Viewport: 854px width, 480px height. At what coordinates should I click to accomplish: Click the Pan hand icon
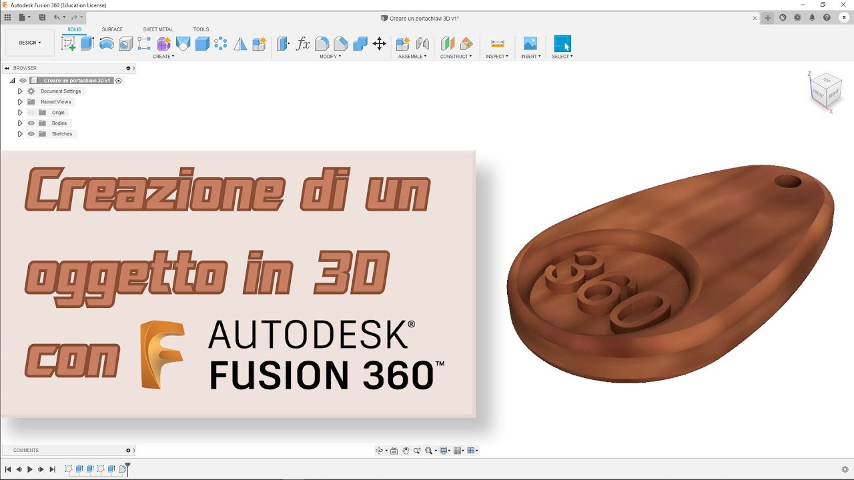point(406,451)
